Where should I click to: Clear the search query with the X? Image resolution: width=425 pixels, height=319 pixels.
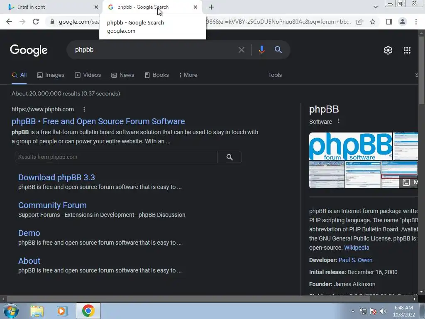pyautogui.click(x=241, y=50)
